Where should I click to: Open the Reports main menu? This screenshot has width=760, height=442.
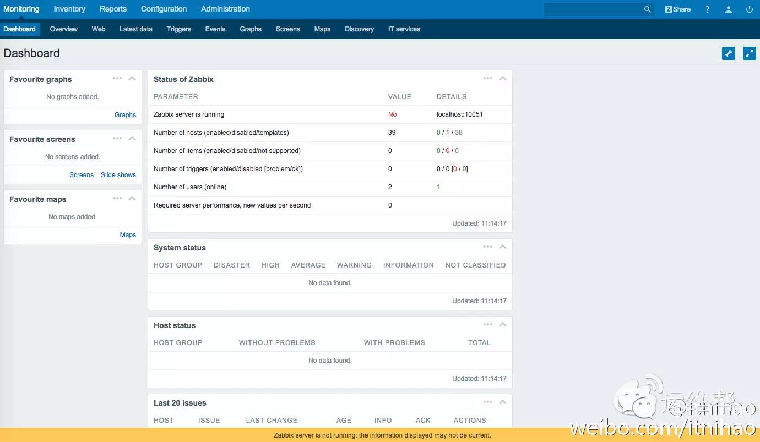113,9
